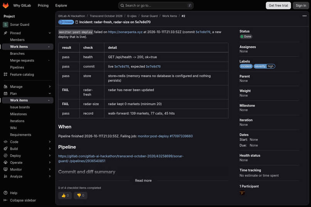Click the thumbs up reaction
The height and width of the screenshot is (207, 311).
click(65, 195)
